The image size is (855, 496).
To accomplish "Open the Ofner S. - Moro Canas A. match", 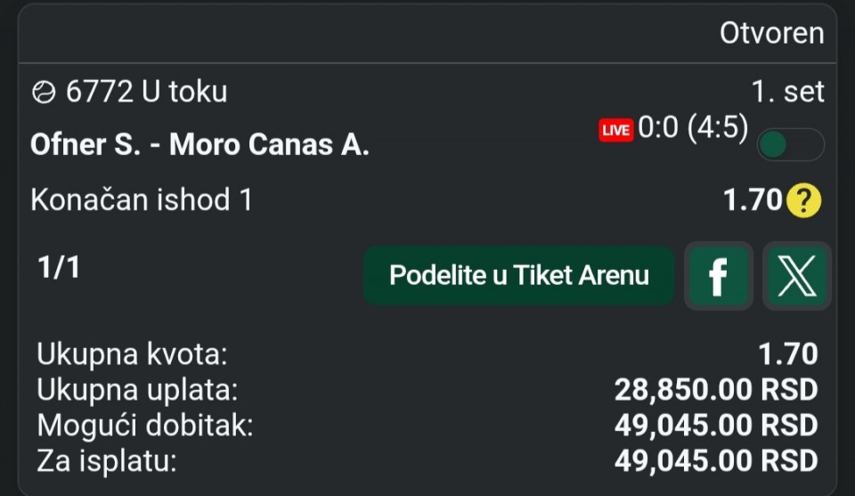I will [x=199, y=145].
